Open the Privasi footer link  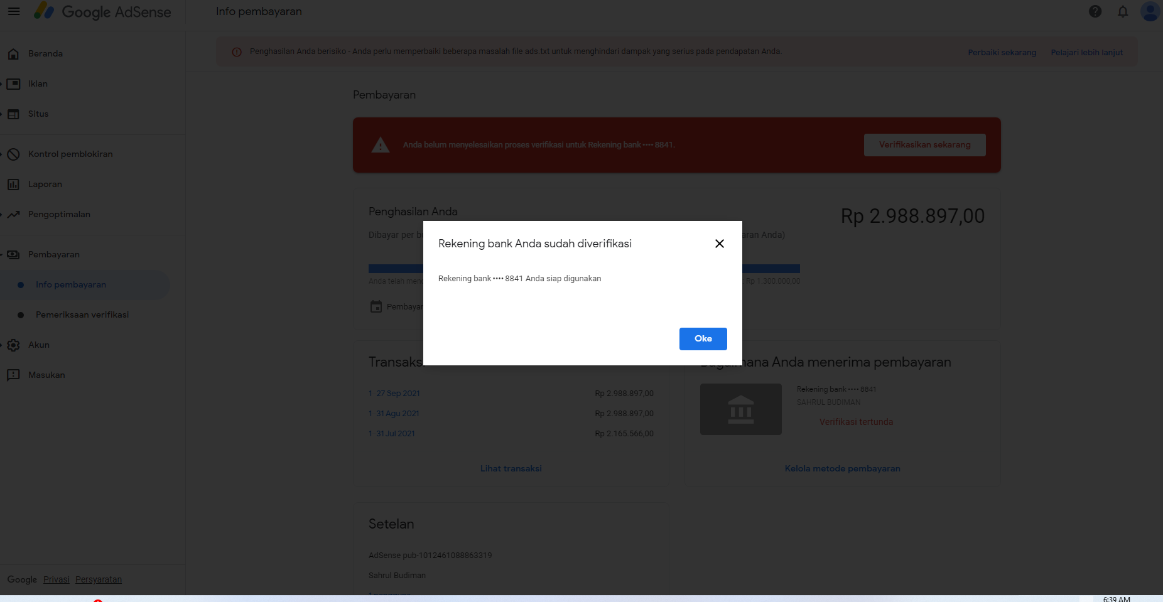(57, 579)
